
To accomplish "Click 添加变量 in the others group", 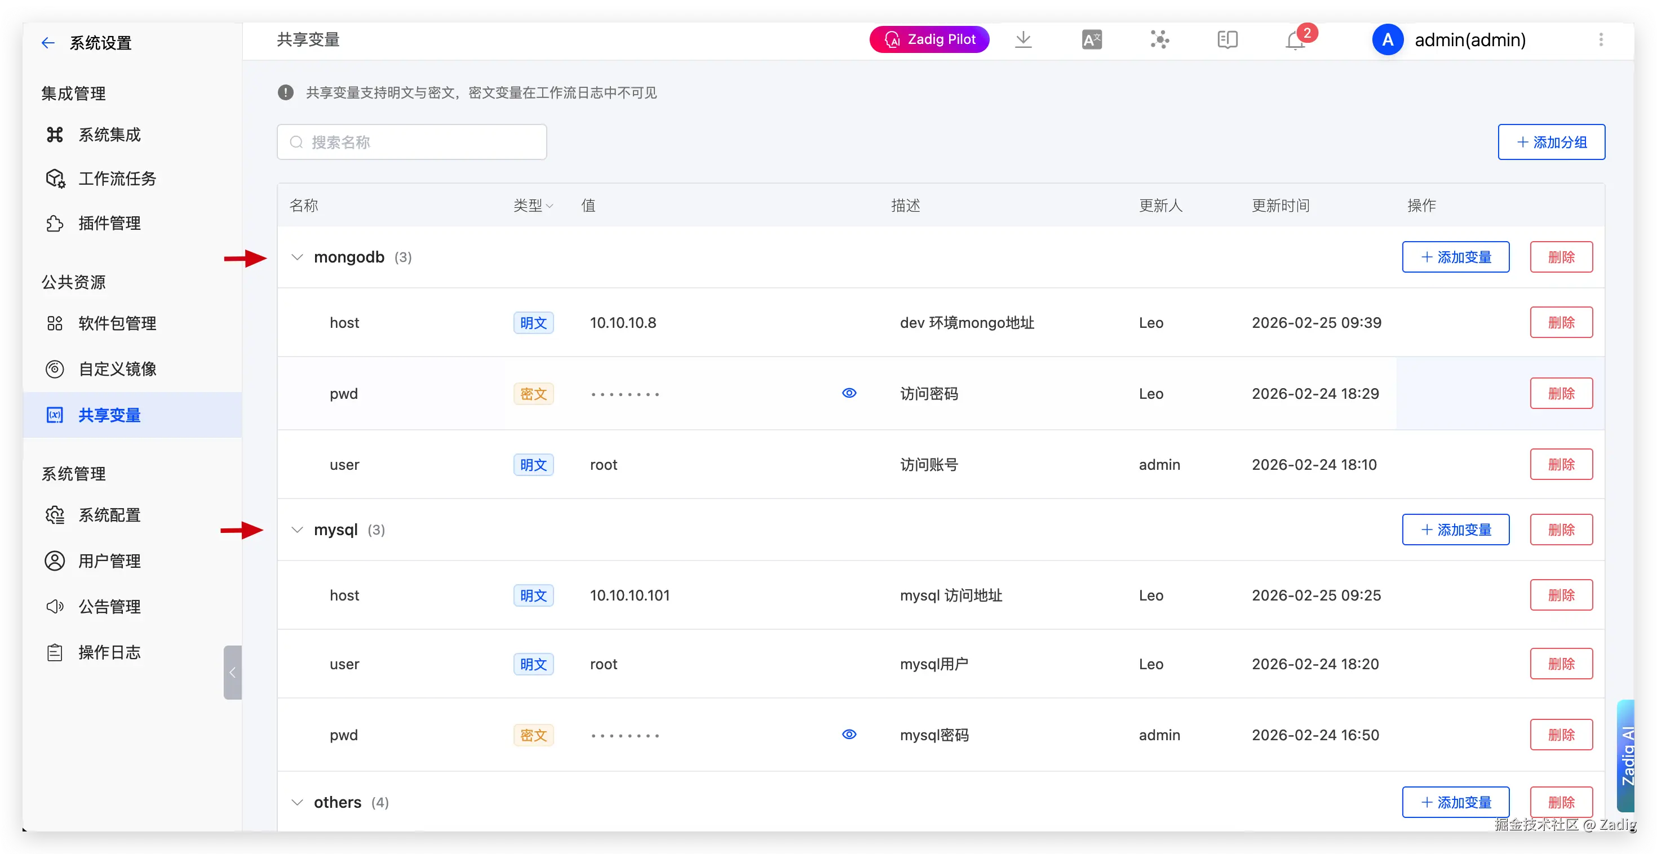I will tap(1456, 803).
